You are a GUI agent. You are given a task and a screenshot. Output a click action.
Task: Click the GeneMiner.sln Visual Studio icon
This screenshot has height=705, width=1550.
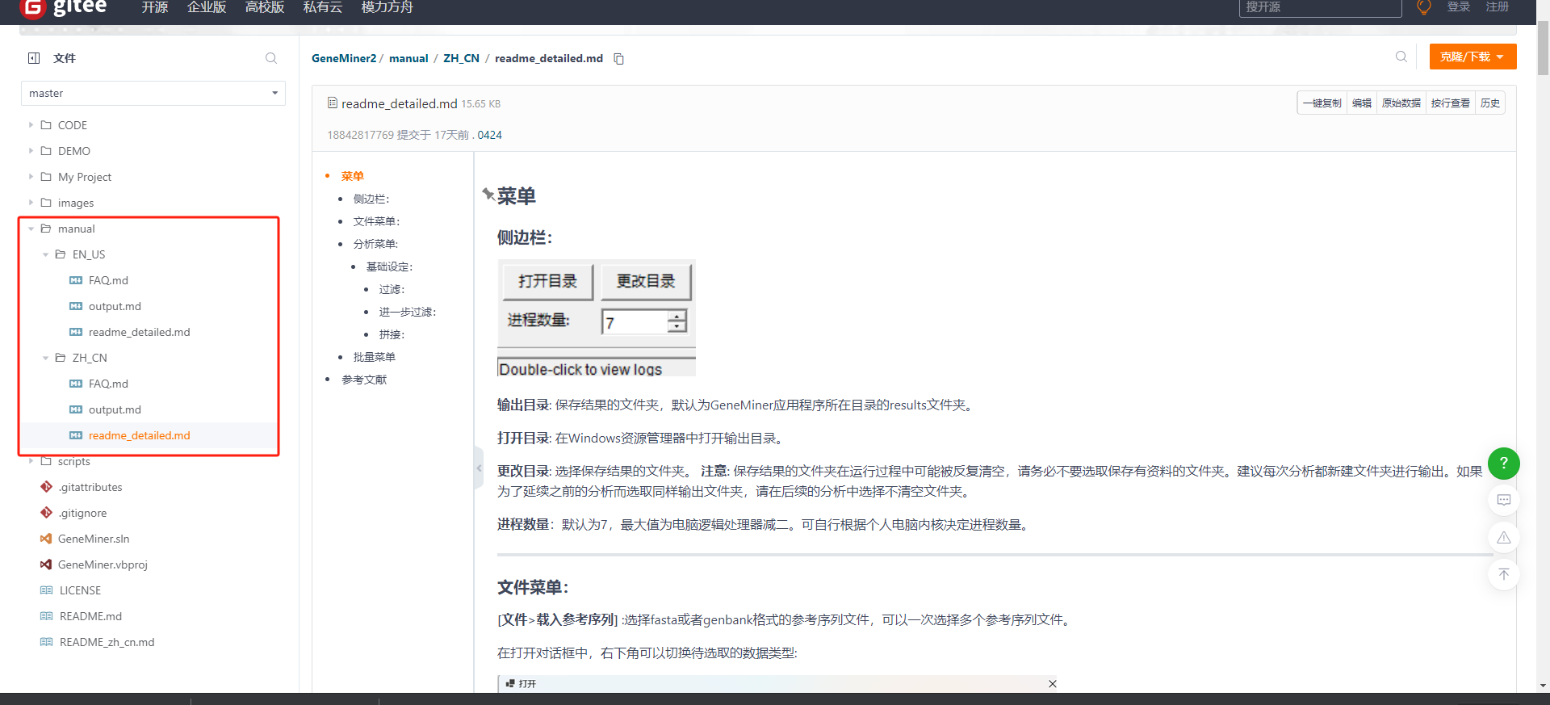46,539
